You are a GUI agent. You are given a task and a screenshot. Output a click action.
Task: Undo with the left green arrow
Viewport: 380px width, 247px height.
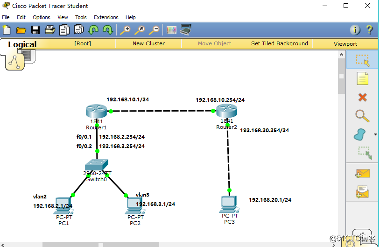(x=93, y=30)
